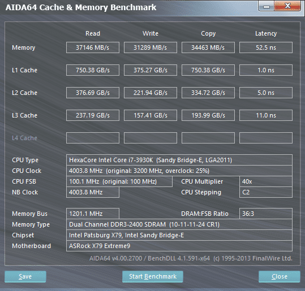The height and width of the screenshot is (291, 305).
Task: Close the benchmark dialog with the Close button
Action: (280, 276)
